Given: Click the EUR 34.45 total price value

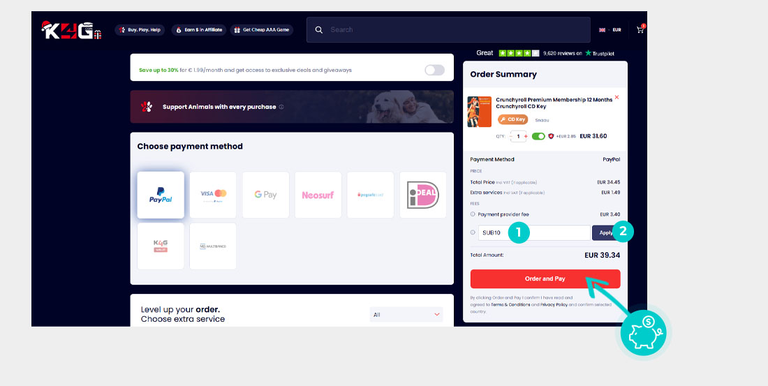Looking at the screenshot, I should (609, 181).
